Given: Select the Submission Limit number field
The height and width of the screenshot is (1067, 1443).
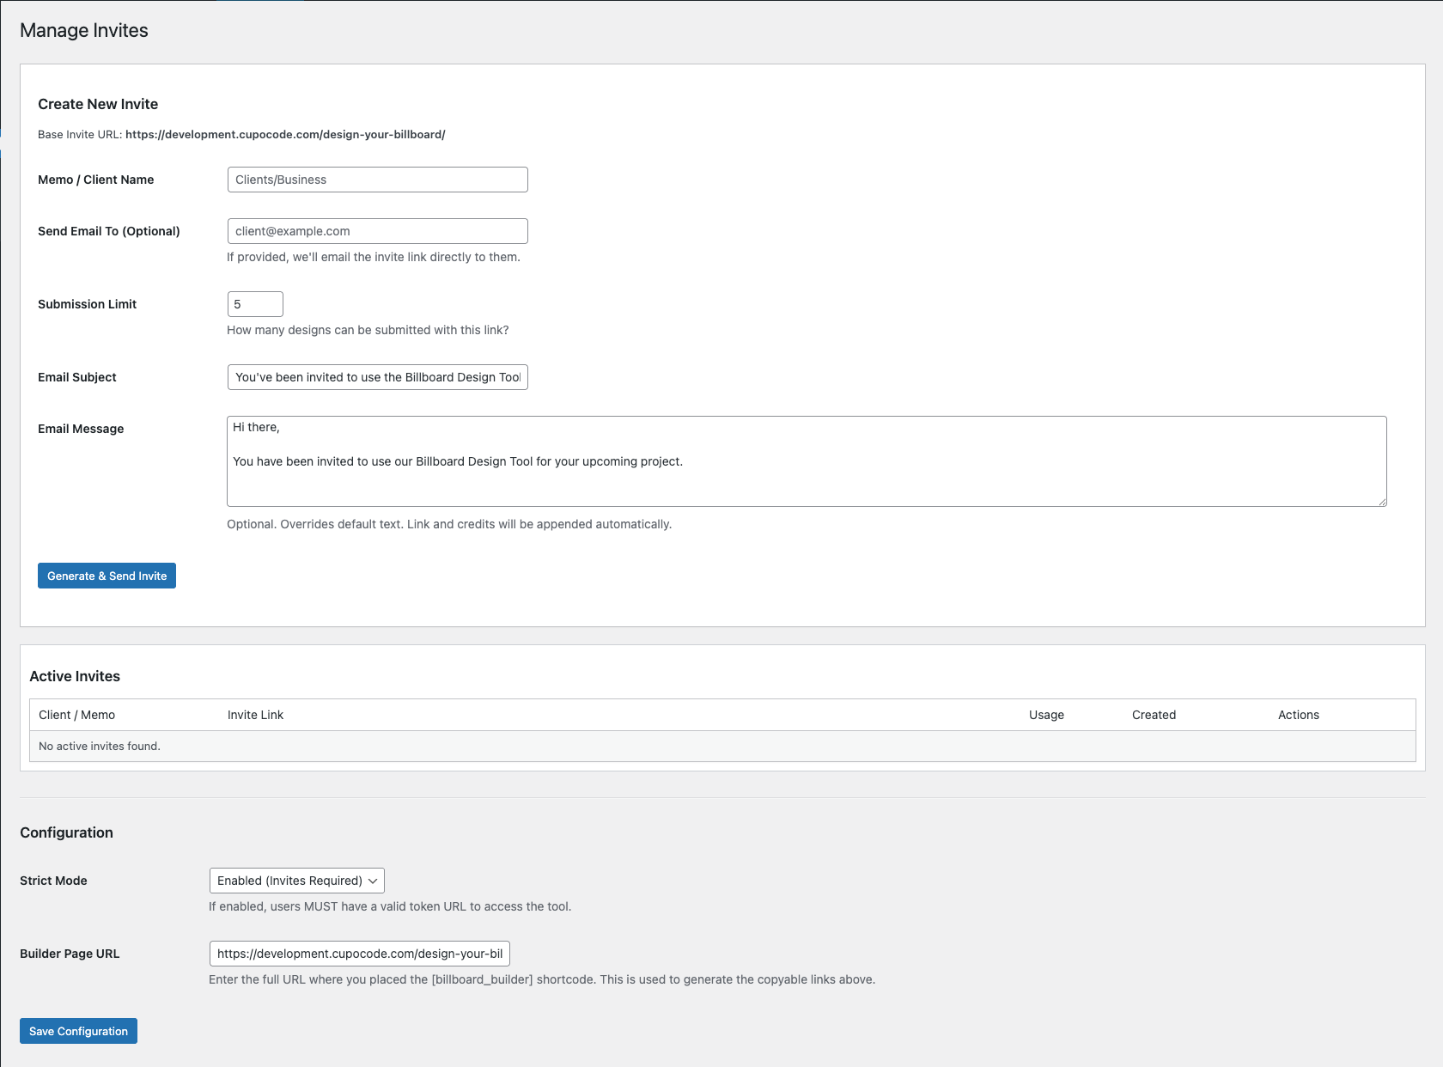Looking at the screenshot, I should 255,304.
